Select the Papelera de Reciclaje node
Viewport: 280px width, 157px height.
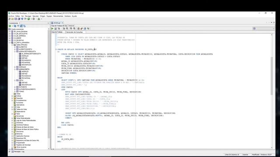(23, 145)
